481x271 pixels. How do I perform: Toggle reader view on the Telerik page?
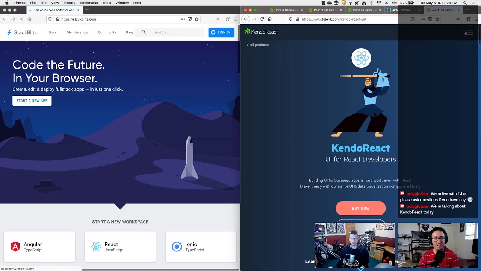tap(413, 19)
